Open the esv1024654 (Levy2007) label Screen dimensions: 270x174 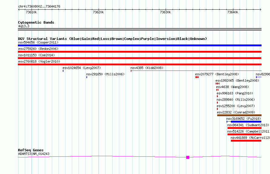point(82,68)
